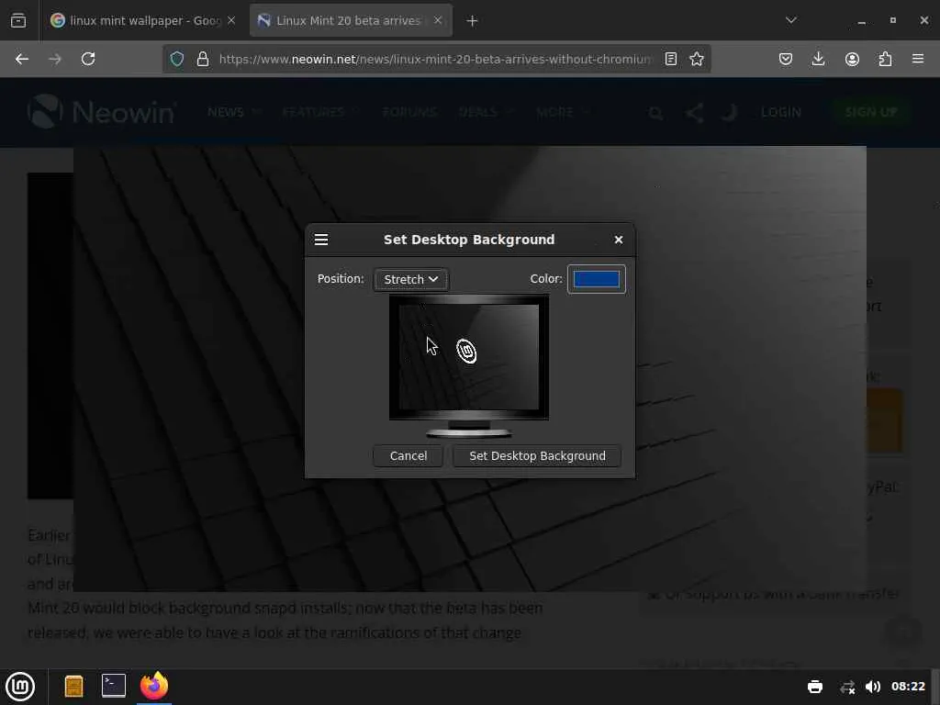Click the Neowin logo
The width and height of the screenshot is (940, 705).
pos(101,111)
